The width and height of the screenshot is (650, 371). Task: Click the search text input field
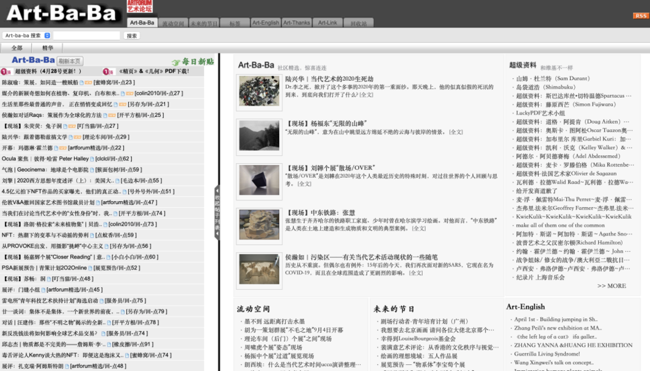[x=86, y=35]
